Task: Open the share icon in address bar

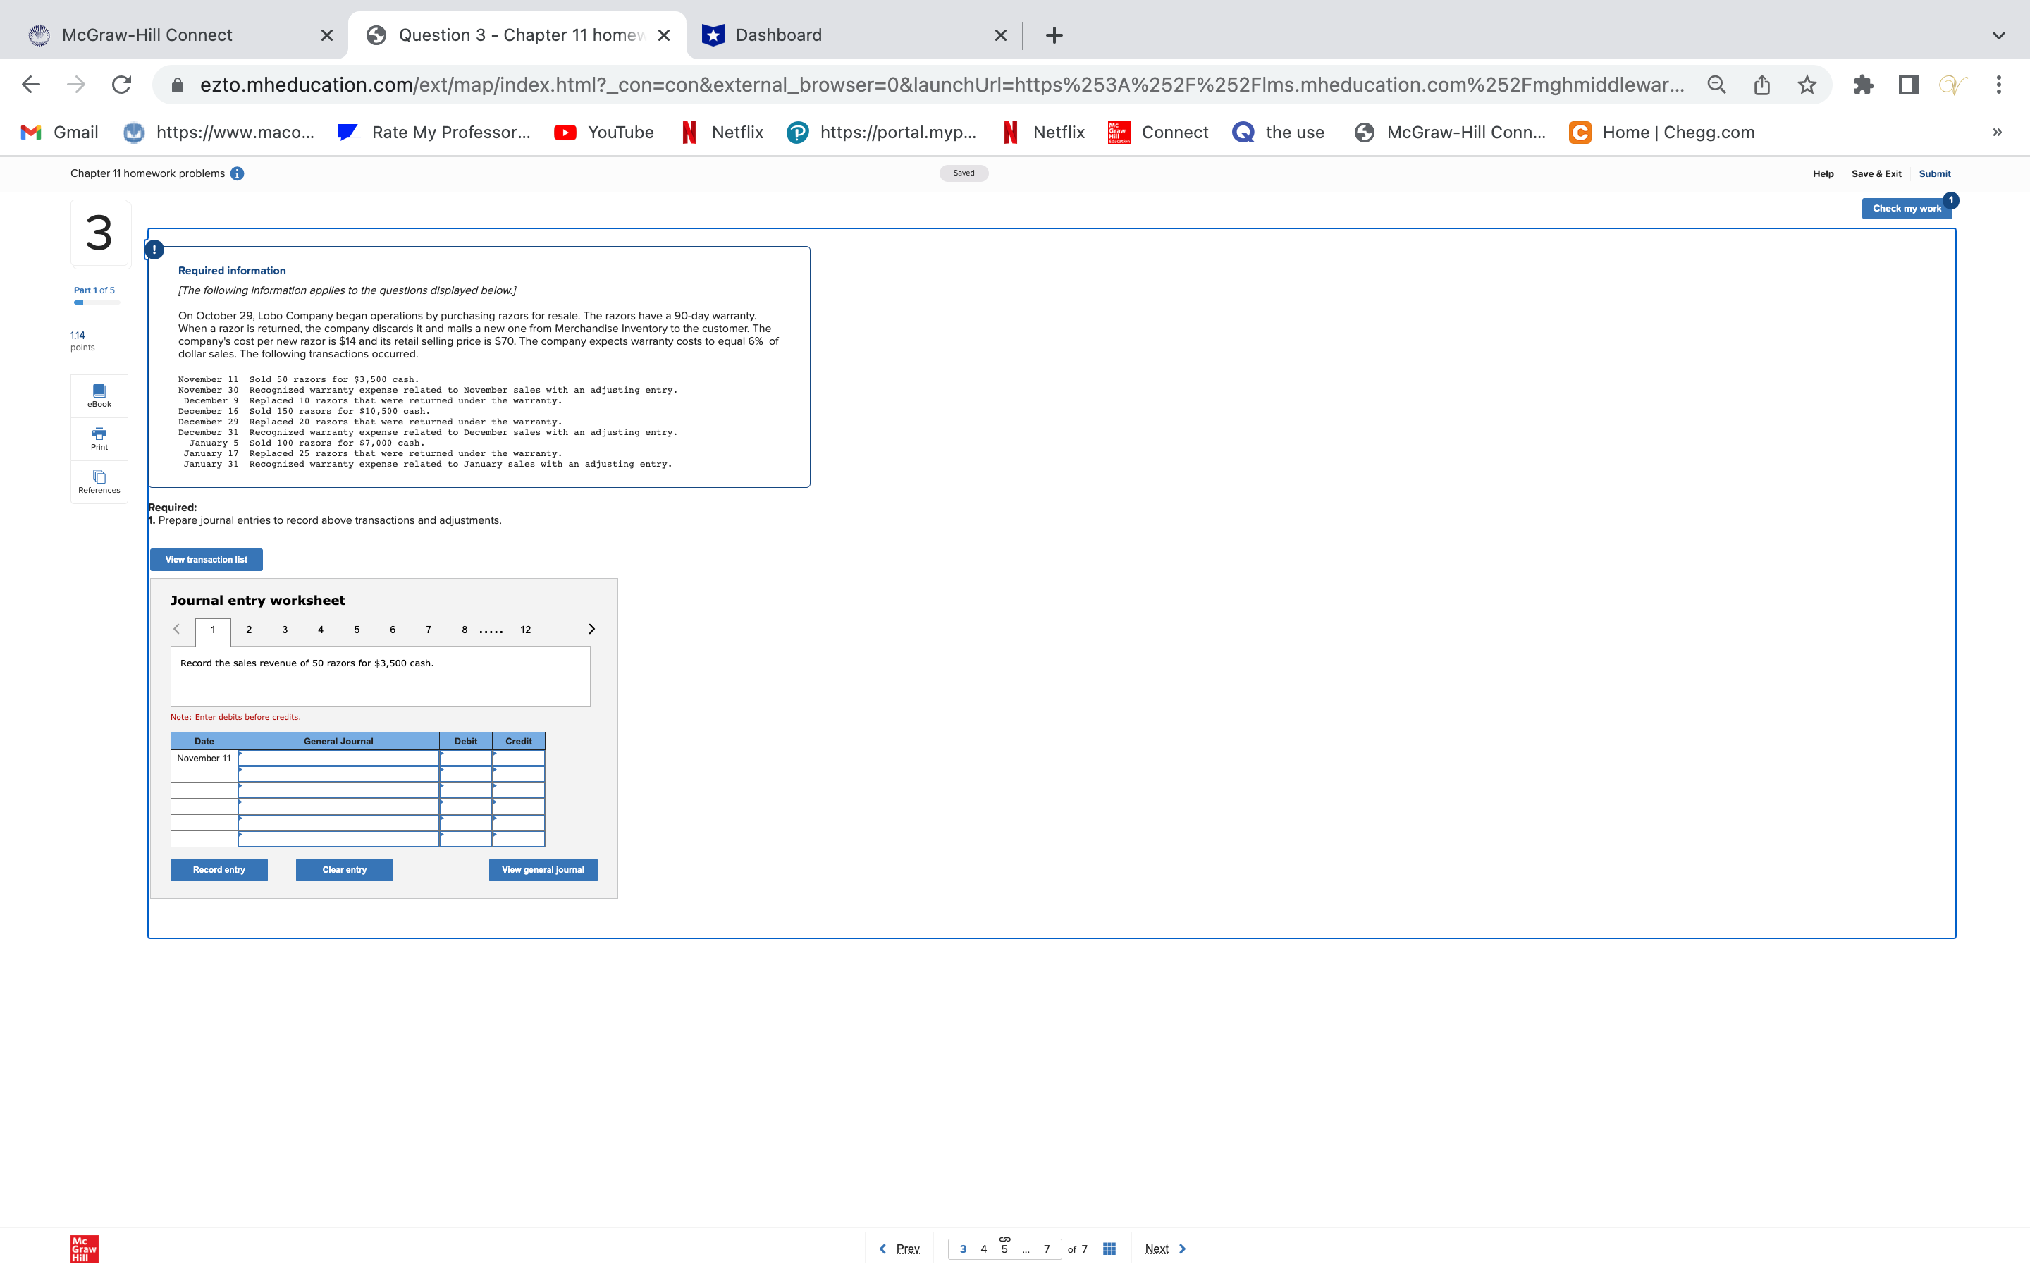Action: [1760, 84]
